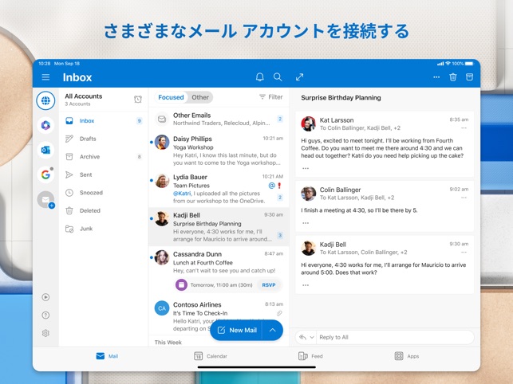Switch to the Calendar tab
The image size is (513, 384).
(x=211, y=356)
